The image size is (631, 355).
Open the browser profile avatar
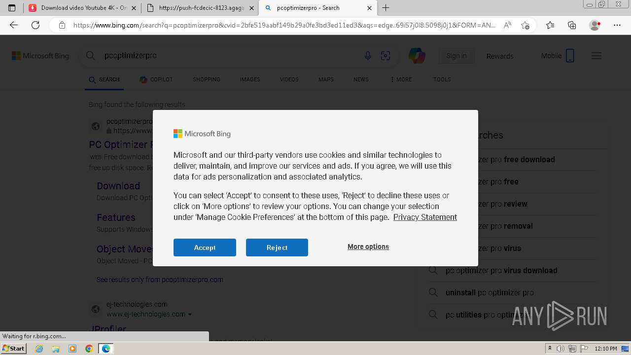tap(595, 25)
